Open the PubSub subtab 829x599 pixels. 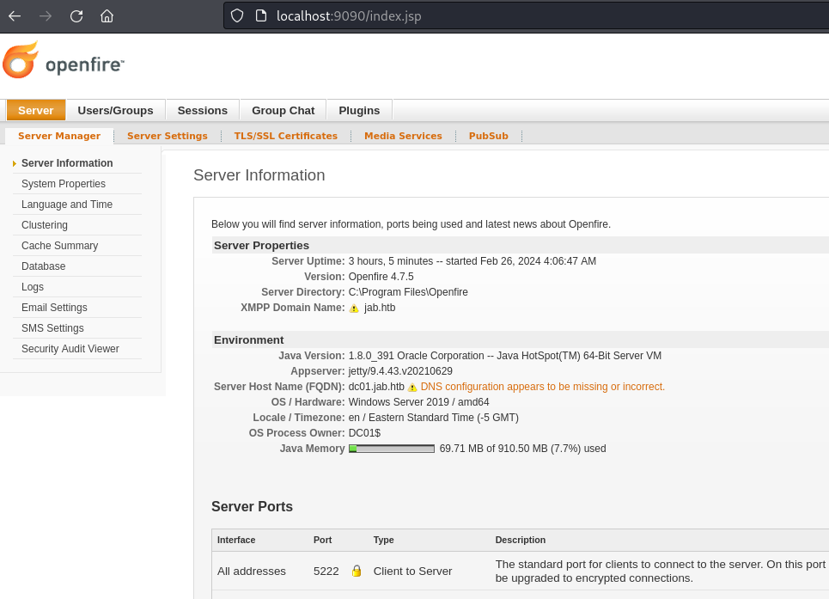click(489, 136)
